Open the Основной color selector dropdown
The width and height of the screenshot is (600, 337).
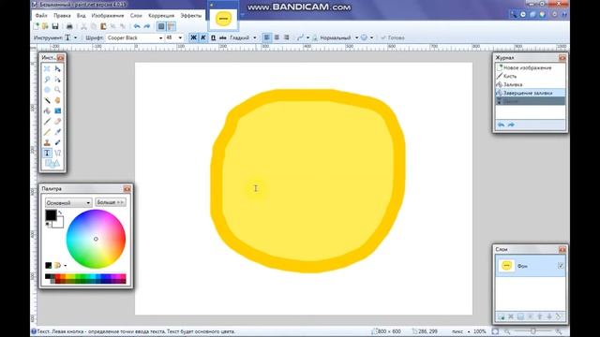(x=68, y=202)
